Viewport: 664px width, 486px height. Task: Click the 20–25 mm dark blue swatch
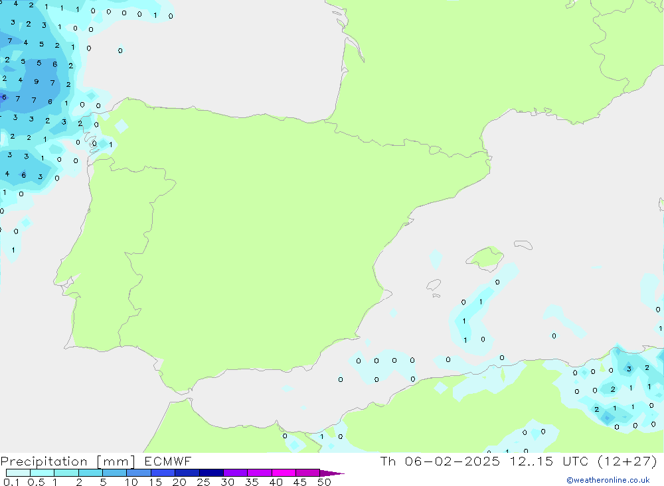(x=187, y=473)
